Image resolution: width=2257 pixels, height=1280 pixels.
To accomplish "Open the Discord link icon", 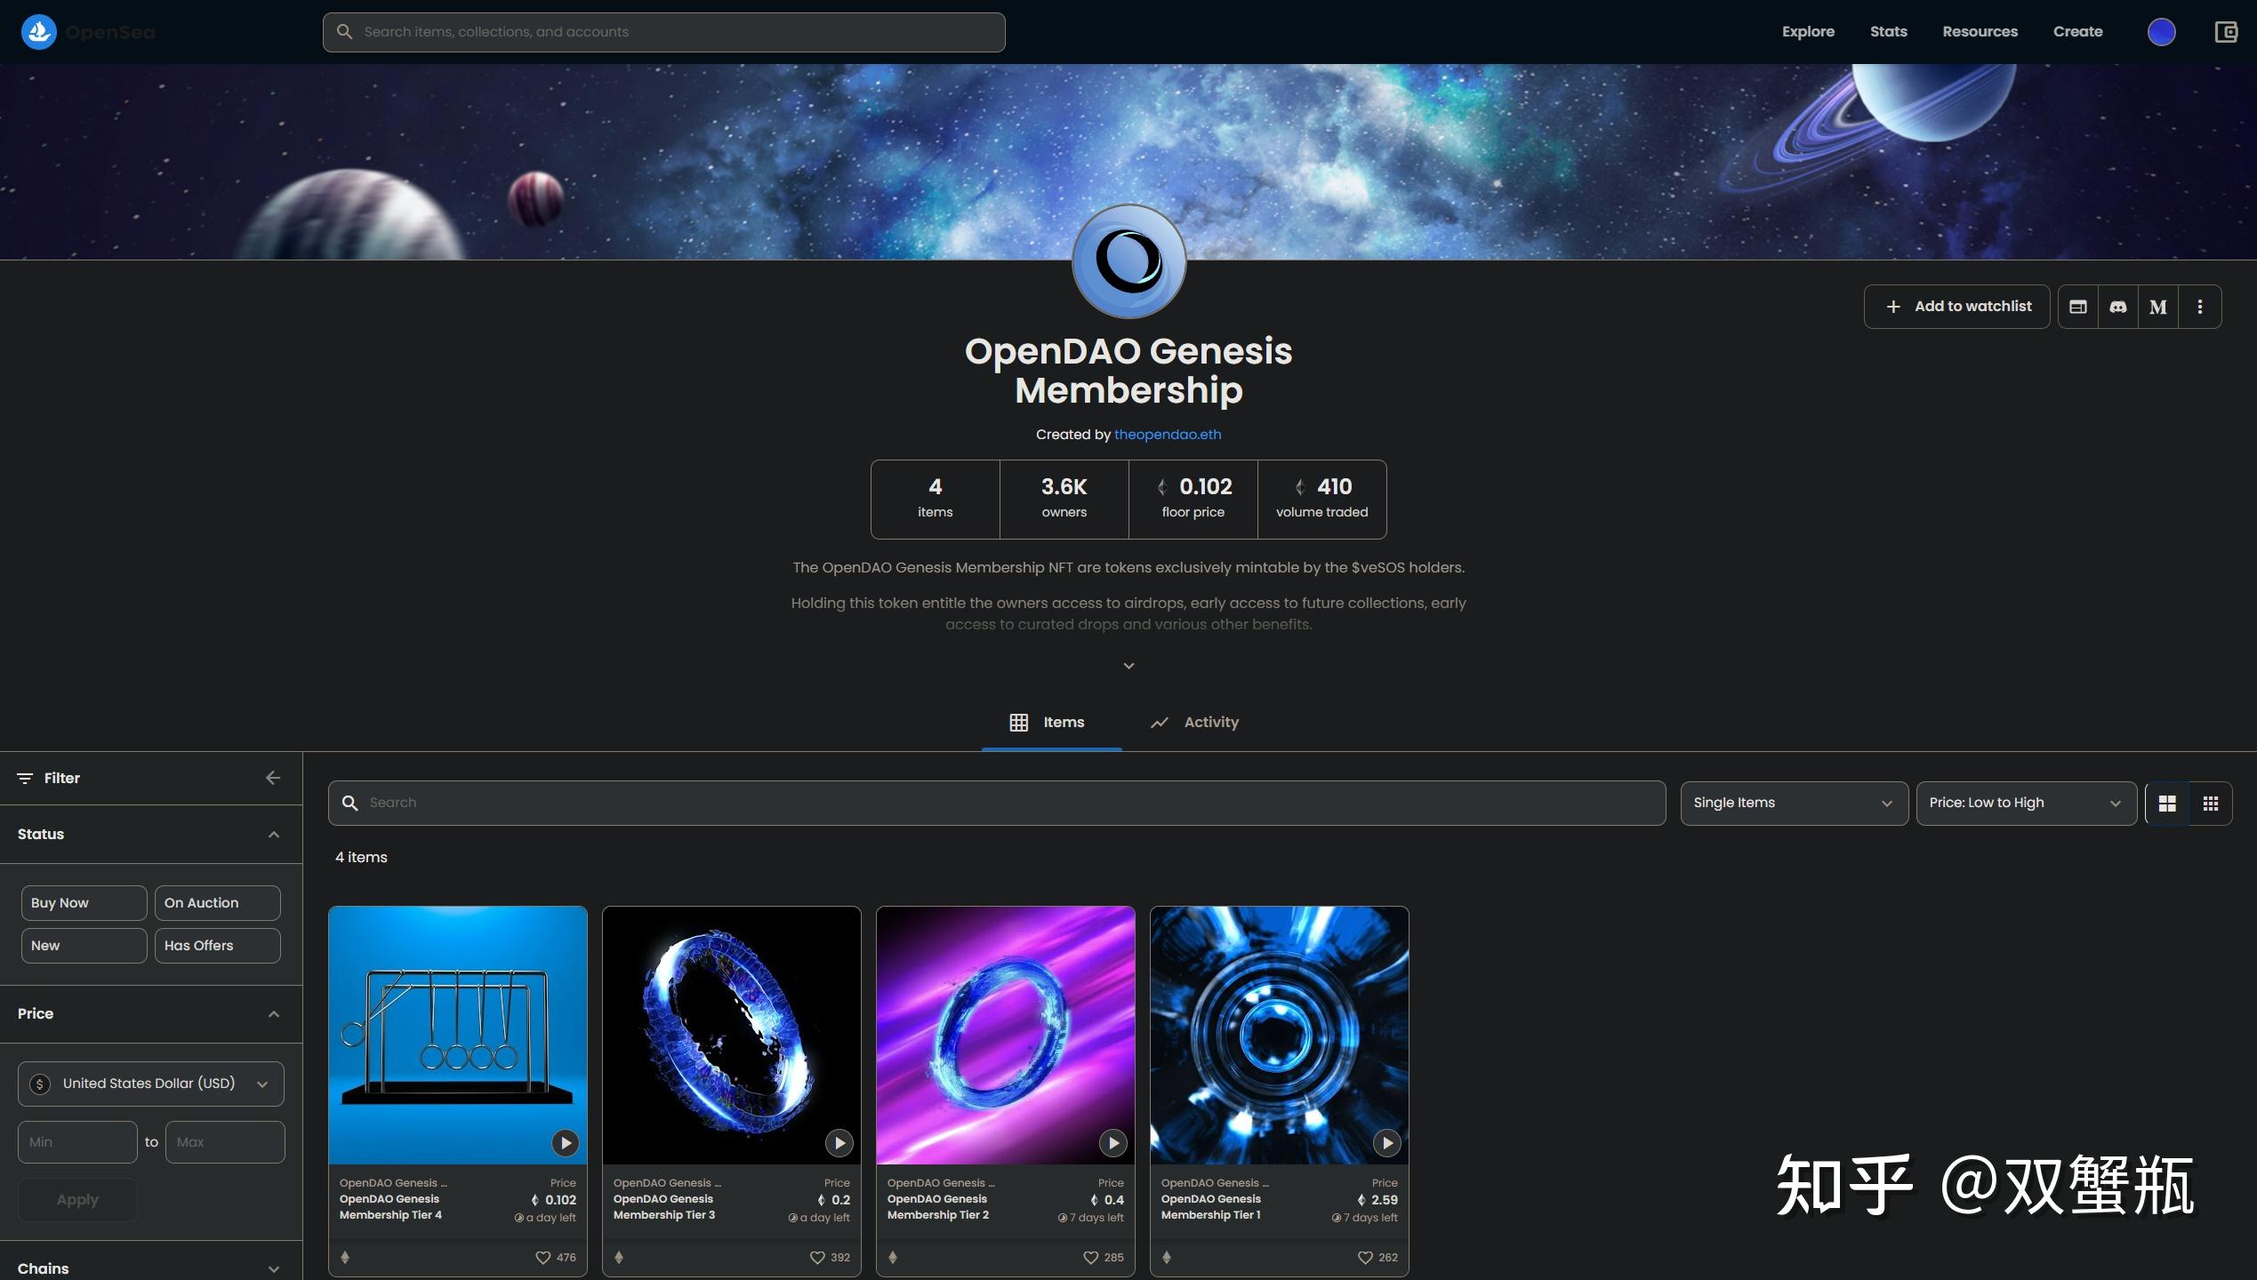I will tap(2118, 307).
